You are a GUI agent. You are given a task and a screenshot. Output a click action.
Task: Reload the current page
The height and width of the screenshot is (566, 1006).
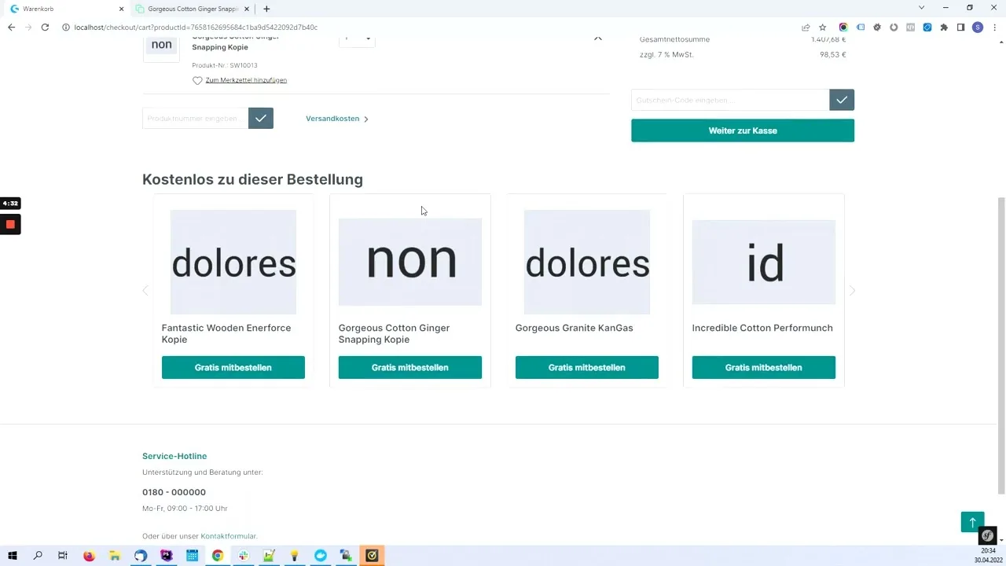45,28
